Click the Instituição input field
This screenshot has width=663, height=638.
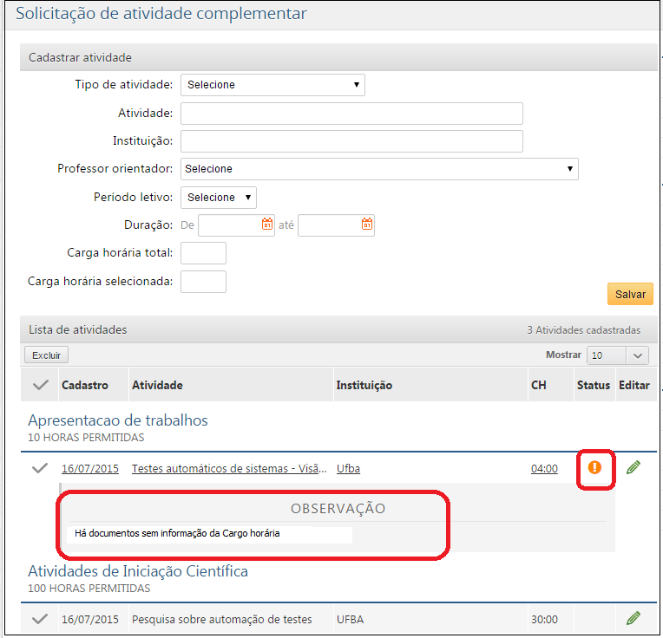pos(351,141)
